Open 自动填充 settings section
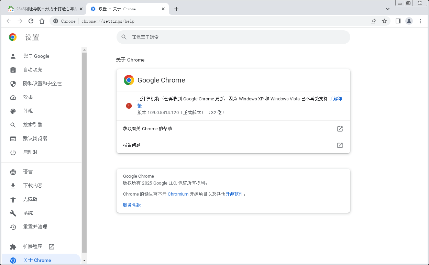Screen dimensions: 429x265 coord(41,70)
